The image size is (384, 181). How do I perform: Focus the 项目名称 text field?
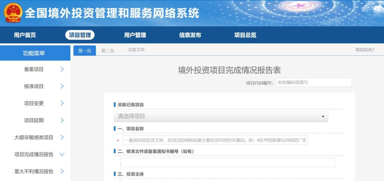click(x=215, y=140)
